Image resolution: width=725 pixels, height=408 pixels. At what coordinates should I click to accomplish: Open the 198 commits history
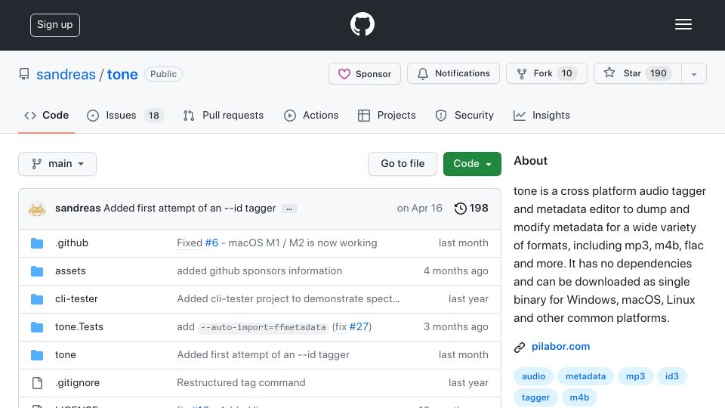[x=471, y=209]
